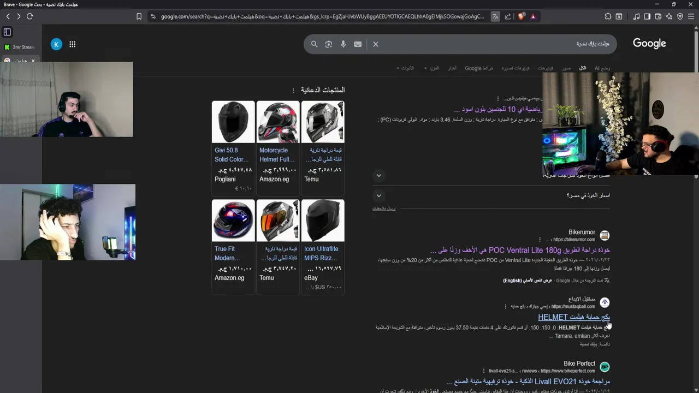Open the Tools dropdown
699x393 pixels.
coord(406,68)
